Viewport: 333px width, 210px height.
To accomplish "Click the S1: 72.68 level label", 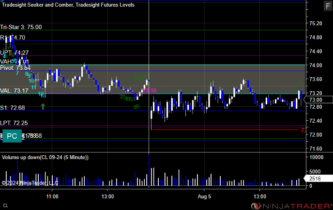I will pos(13,108).
